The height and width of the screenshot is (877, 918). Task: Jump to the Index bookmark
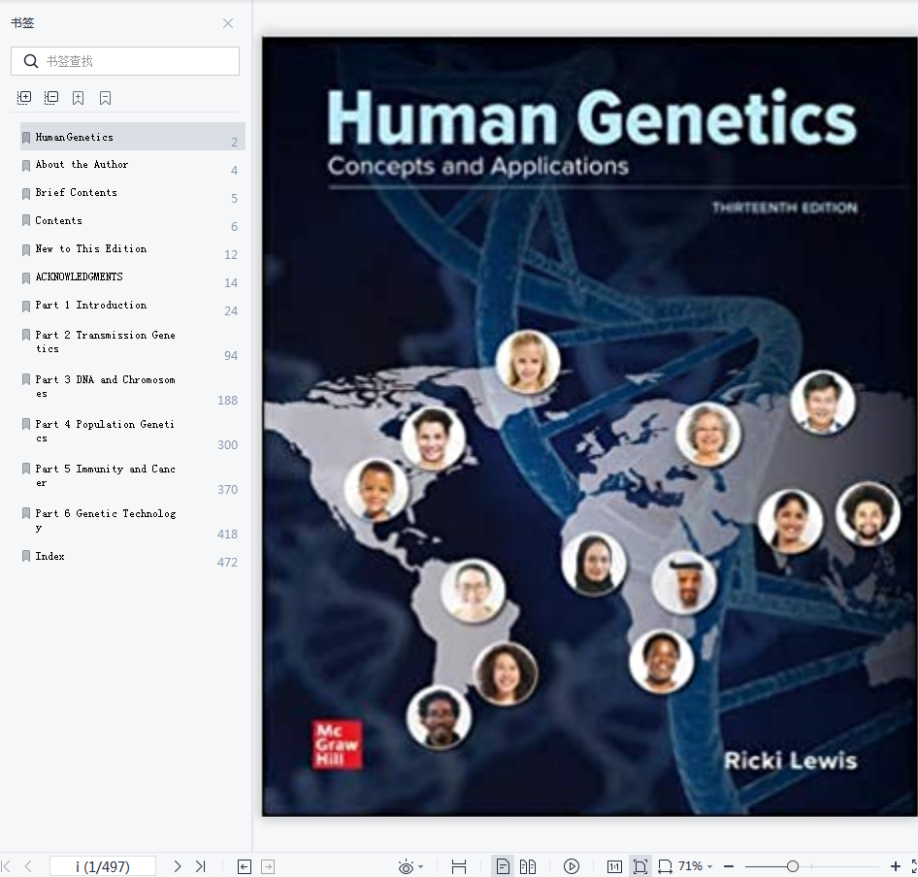coord(132,557)
